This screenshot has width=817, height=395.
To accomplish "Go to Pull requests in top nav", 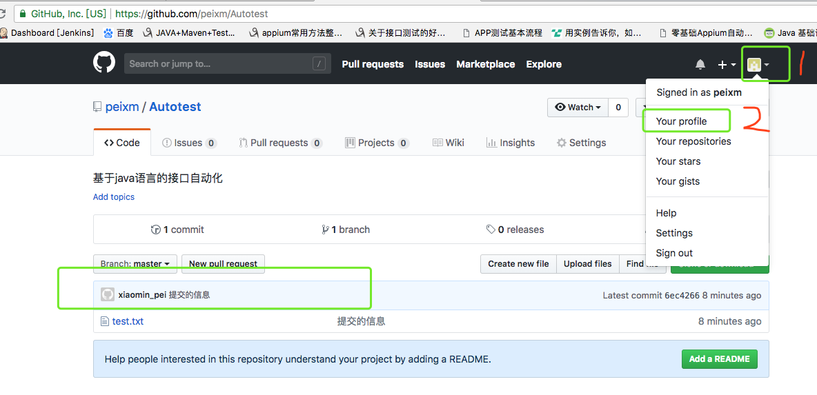I will pyautogui.click(x=373, y=64).
